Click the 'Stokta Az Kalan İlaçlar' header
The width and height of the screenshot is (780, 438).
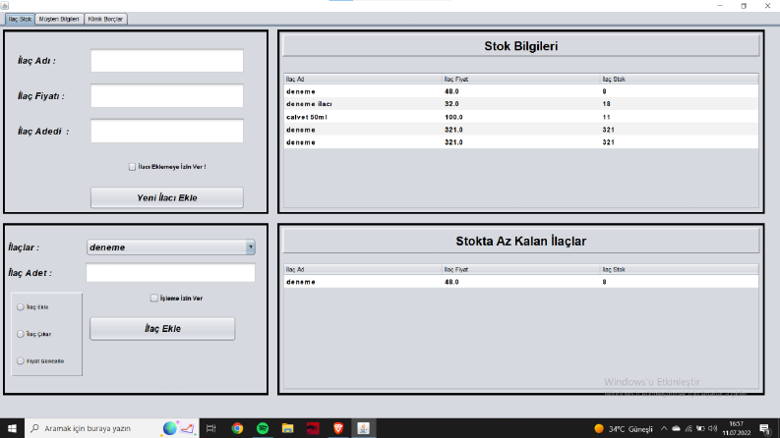521,242
